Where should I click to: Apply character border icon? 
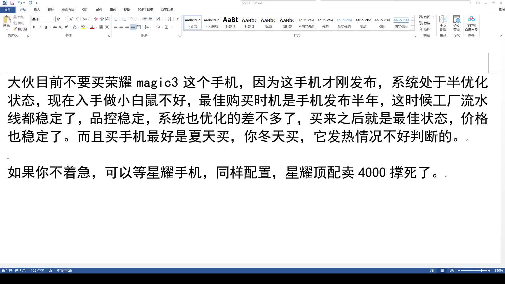pos(107,19)
